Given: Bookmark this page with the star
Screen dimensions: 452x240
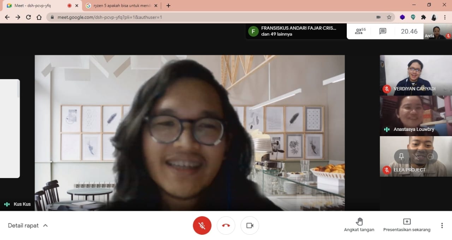Looking at the screenshot, I should click(x=389, y=17).
